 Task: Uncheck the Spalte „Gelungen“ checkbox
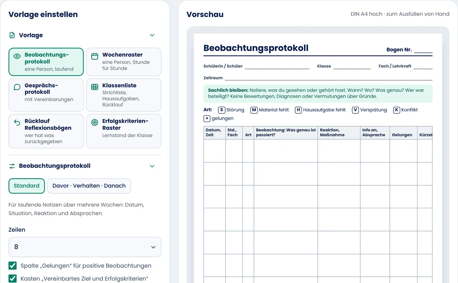(12, 266)
